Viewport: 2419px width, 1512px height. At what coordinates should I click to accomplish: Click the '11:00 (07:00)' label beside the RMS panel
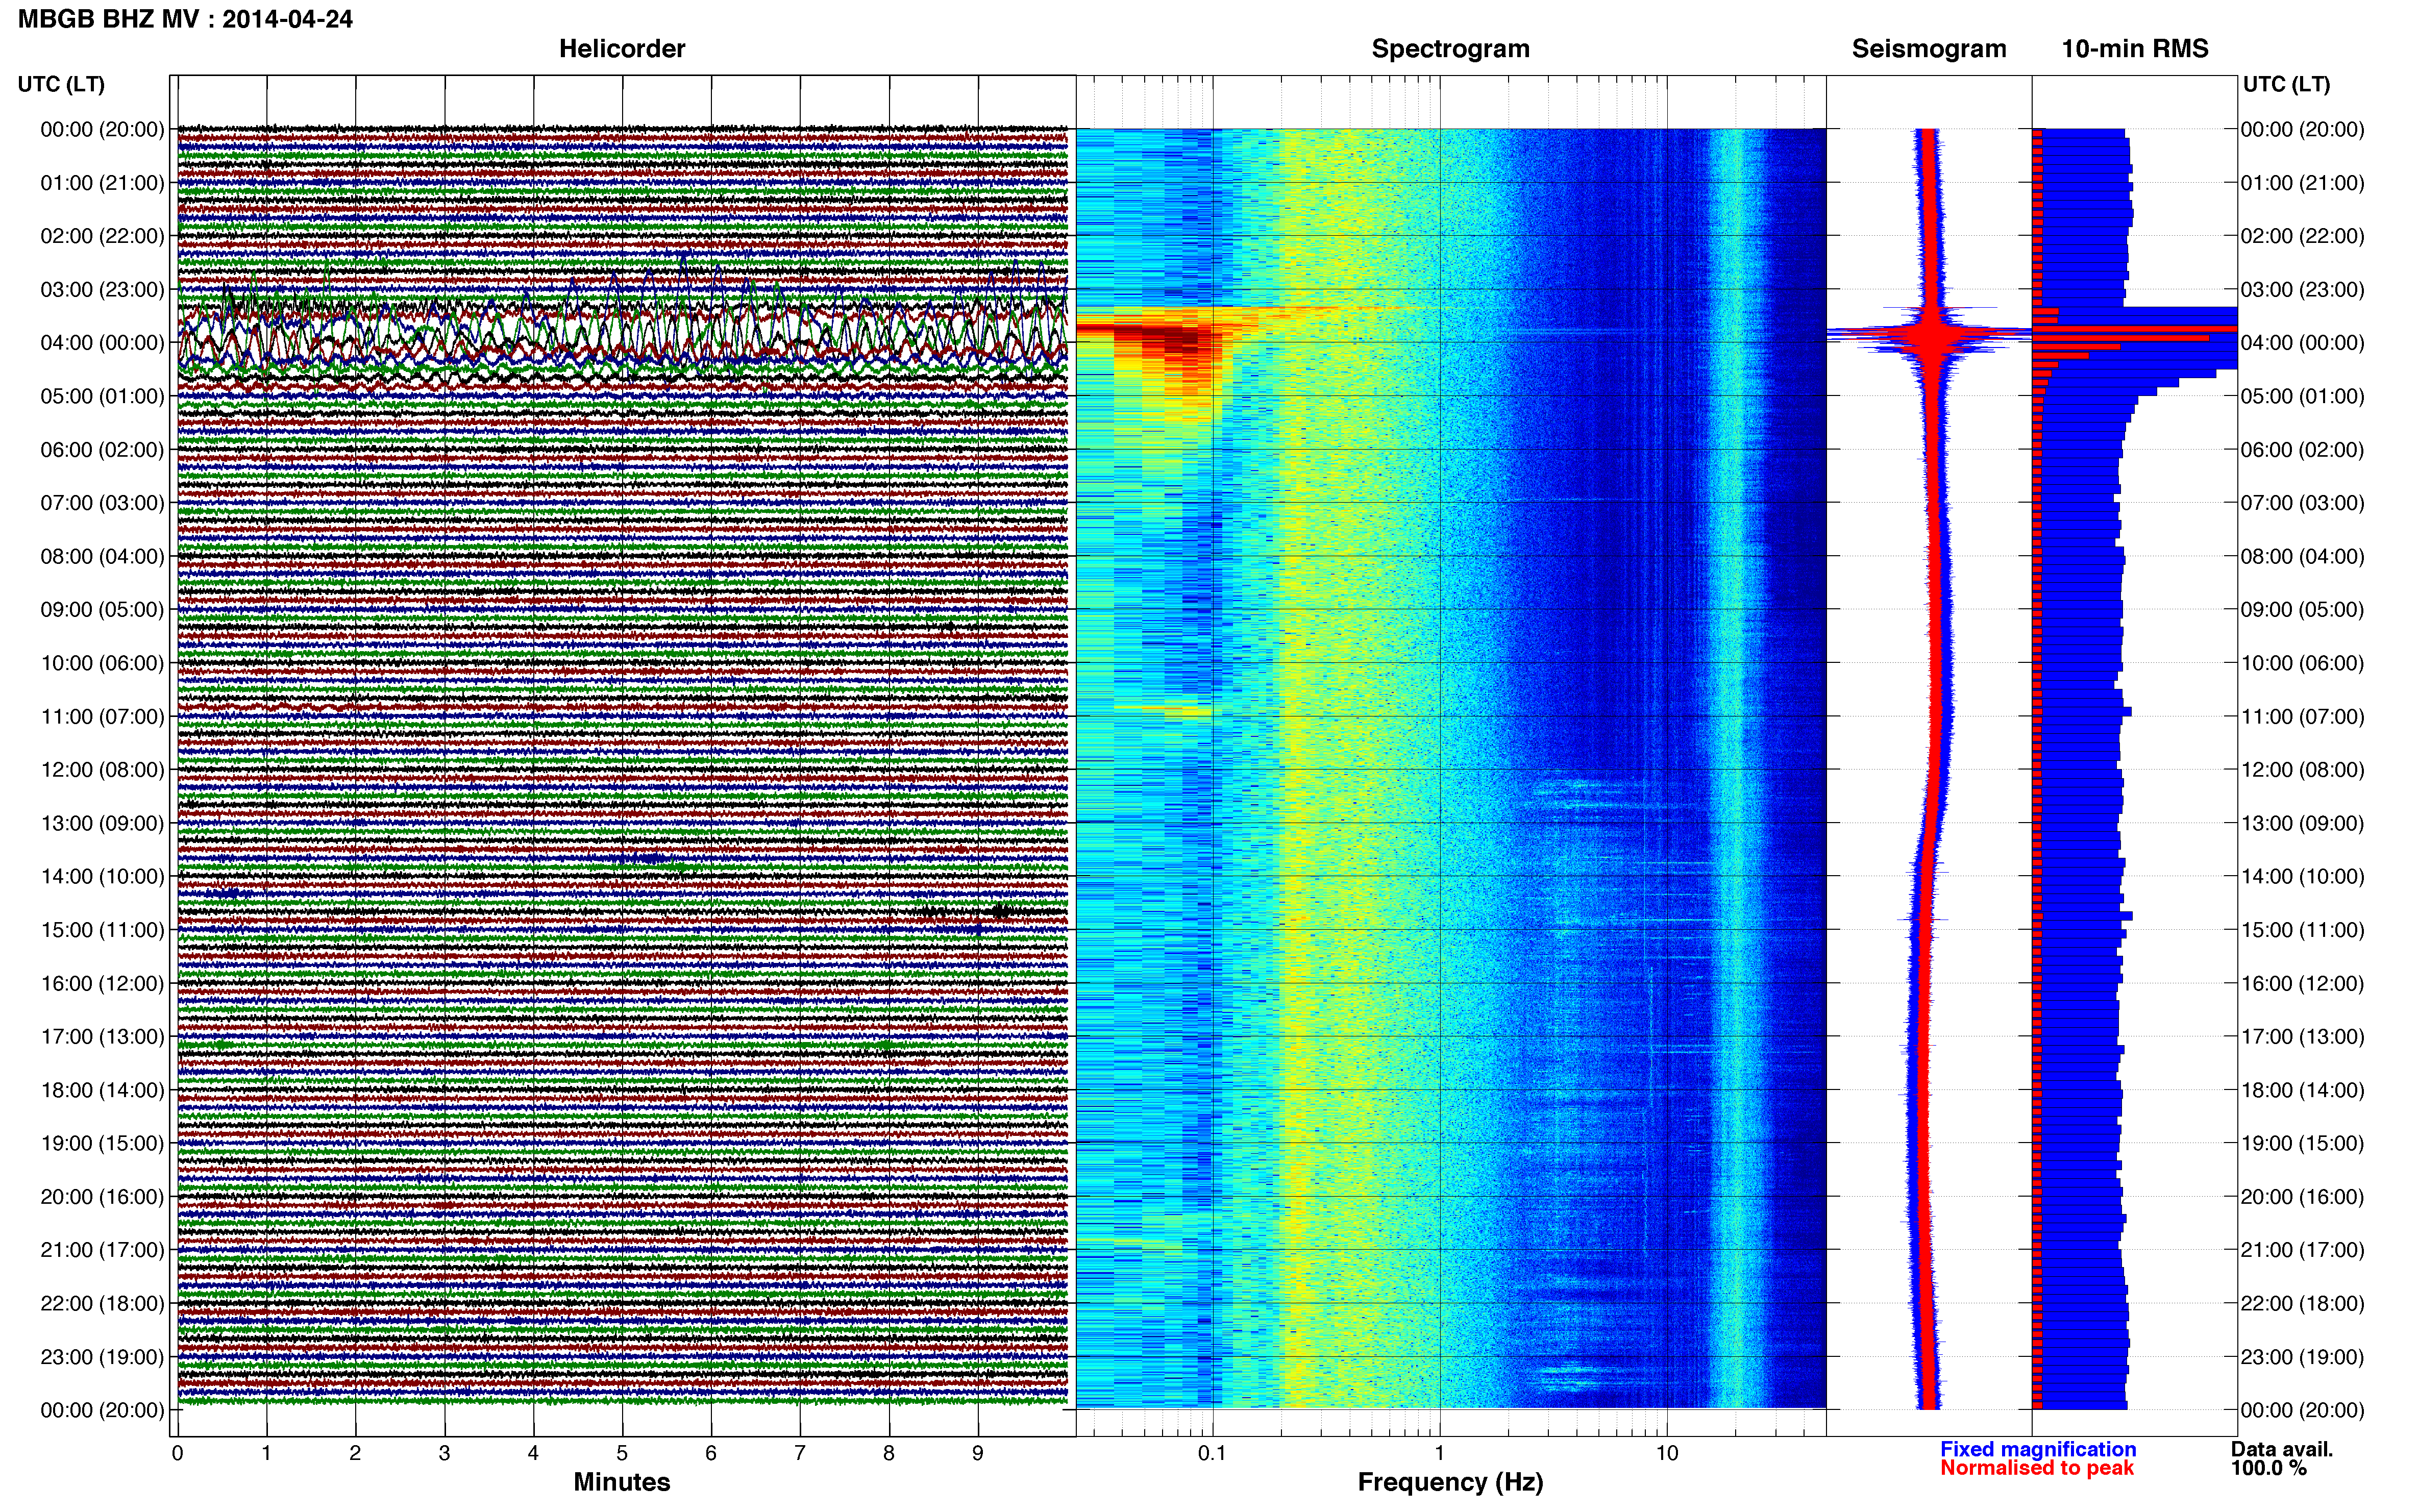[x=2302, y=716]
